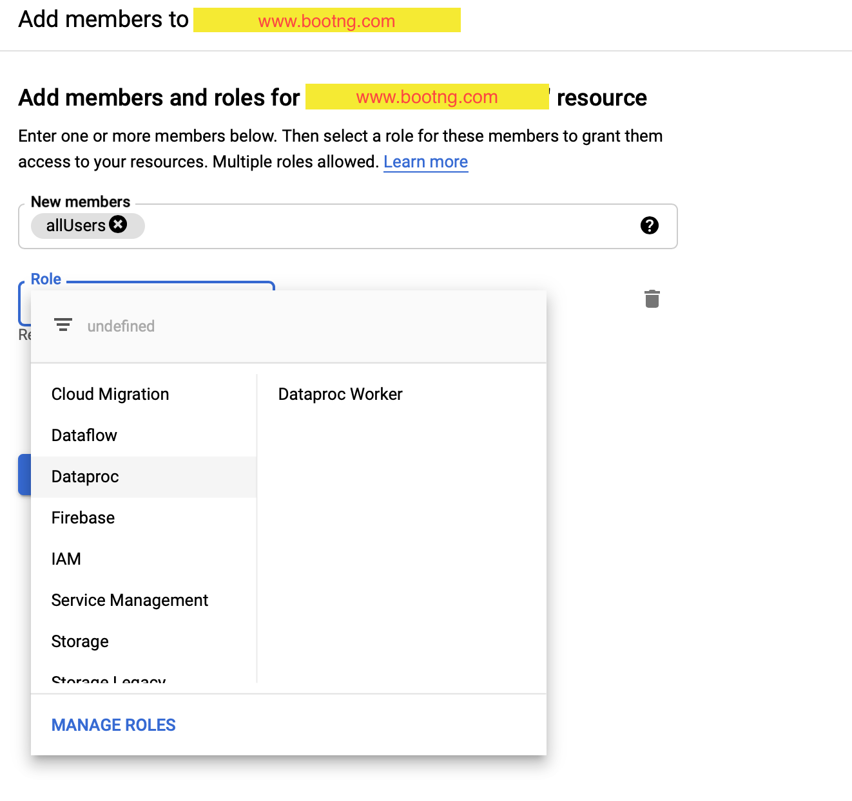This screenshot has height=801, width=852.
Task: Open the Learn more link
Action: point(425,162)
